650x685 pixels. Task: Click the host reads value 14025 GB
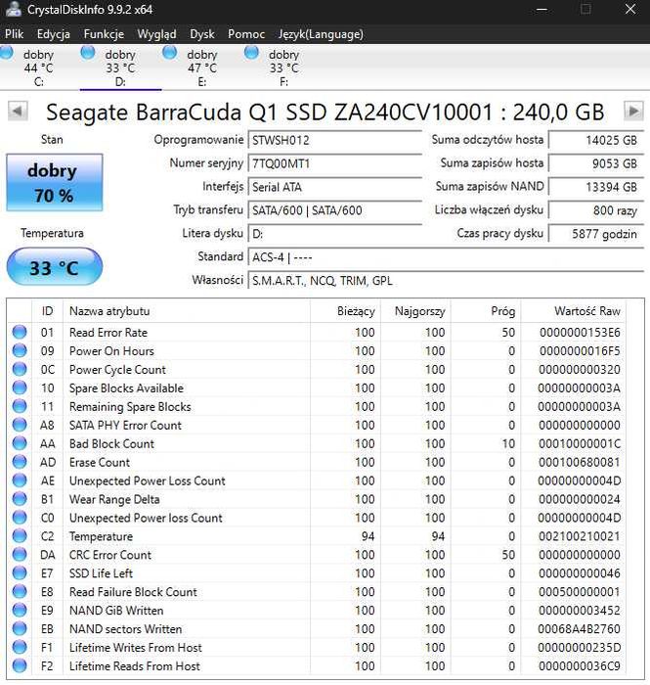596,140
